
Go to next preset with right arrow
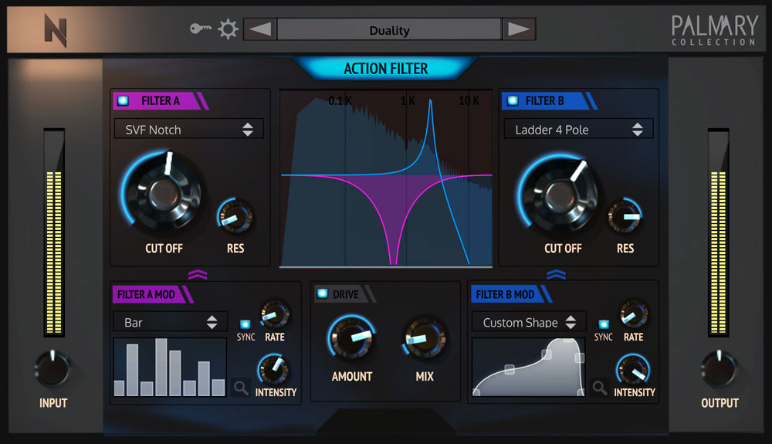519,30
